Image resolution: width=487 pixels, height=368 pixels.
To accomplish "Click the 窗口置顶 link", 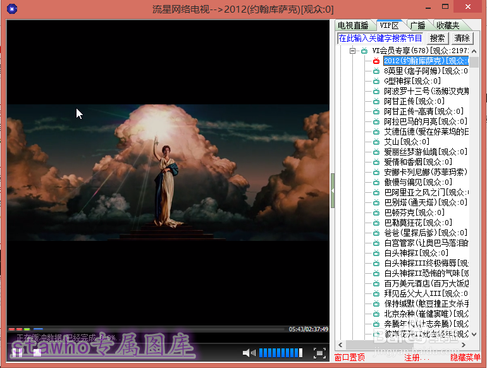I will click(x=350, y=358).
